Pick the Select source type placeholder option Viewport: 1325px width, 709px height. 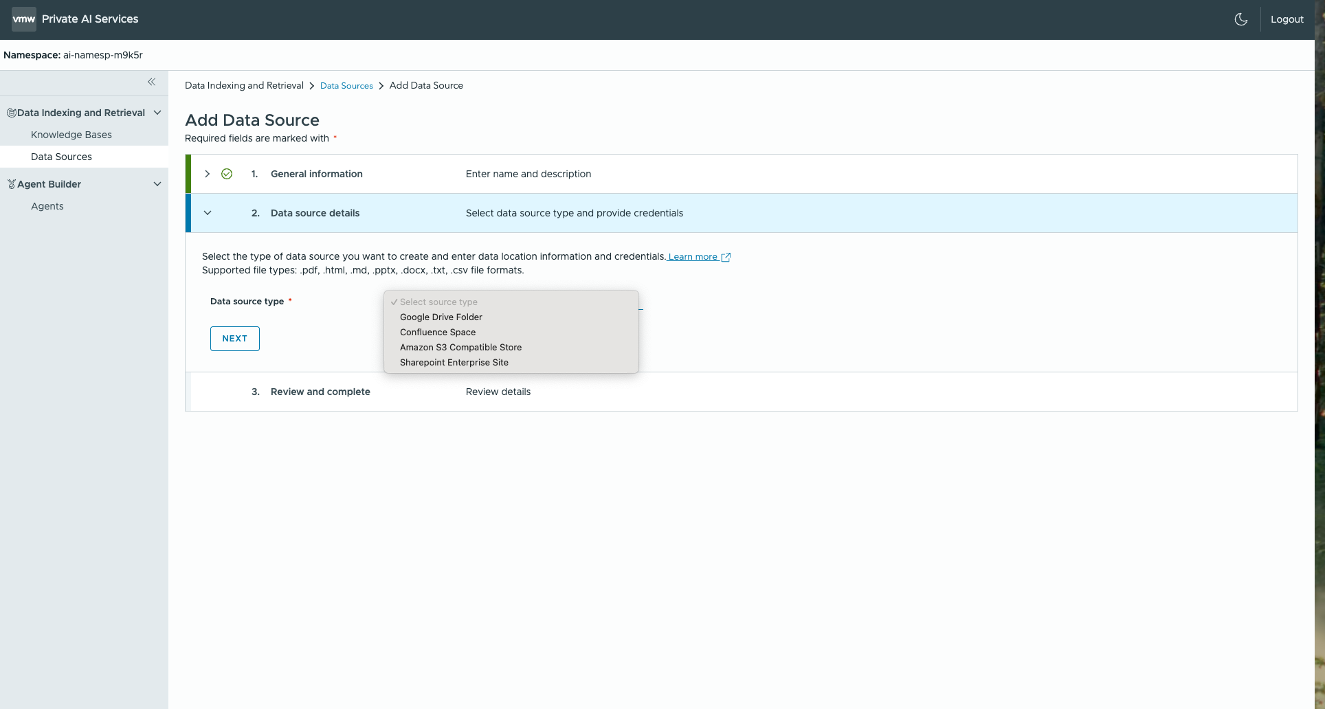(511, 302)
